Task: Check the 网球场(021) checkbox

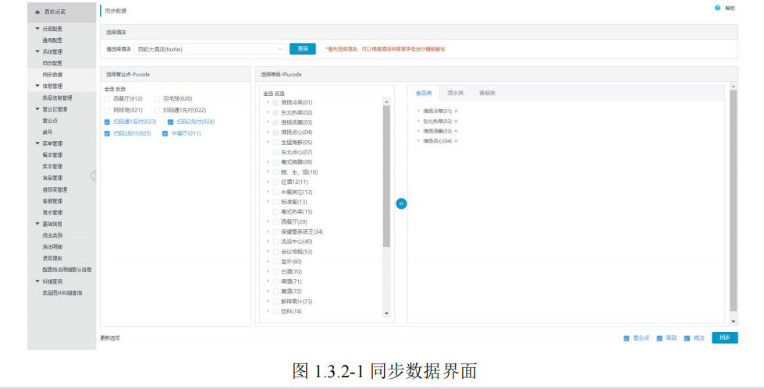Action: point(107,111)
